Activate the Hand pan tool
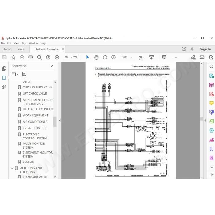This screenshot has height=215, width=215. 96,57
